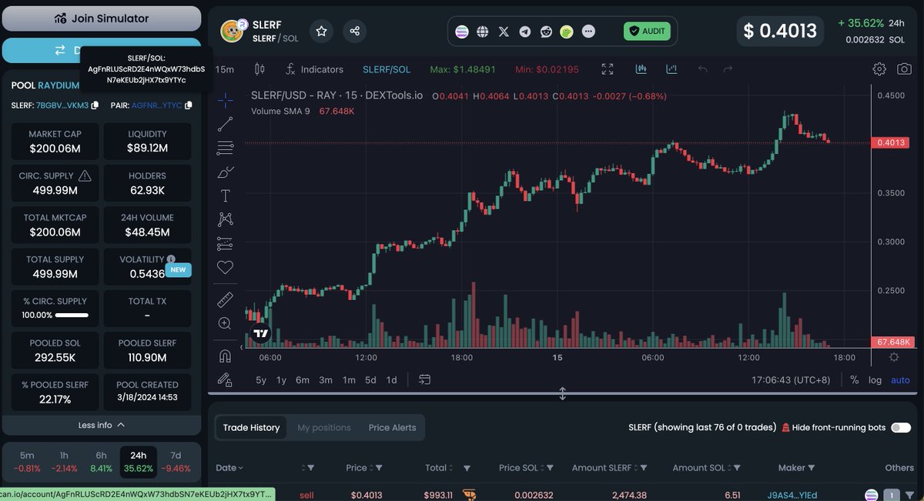Enter fullscreen chart mode

[x=608, y=69]
